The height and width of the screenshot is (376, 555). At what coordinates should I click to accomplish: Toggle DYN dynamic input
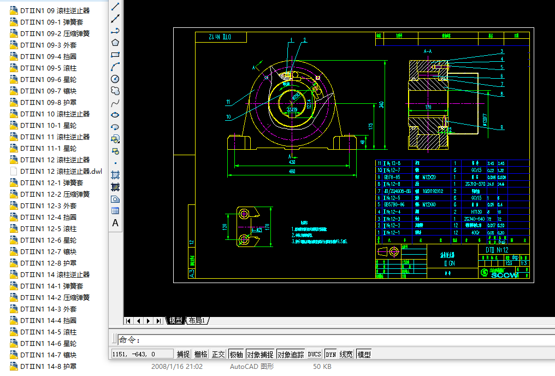(330, 354)
